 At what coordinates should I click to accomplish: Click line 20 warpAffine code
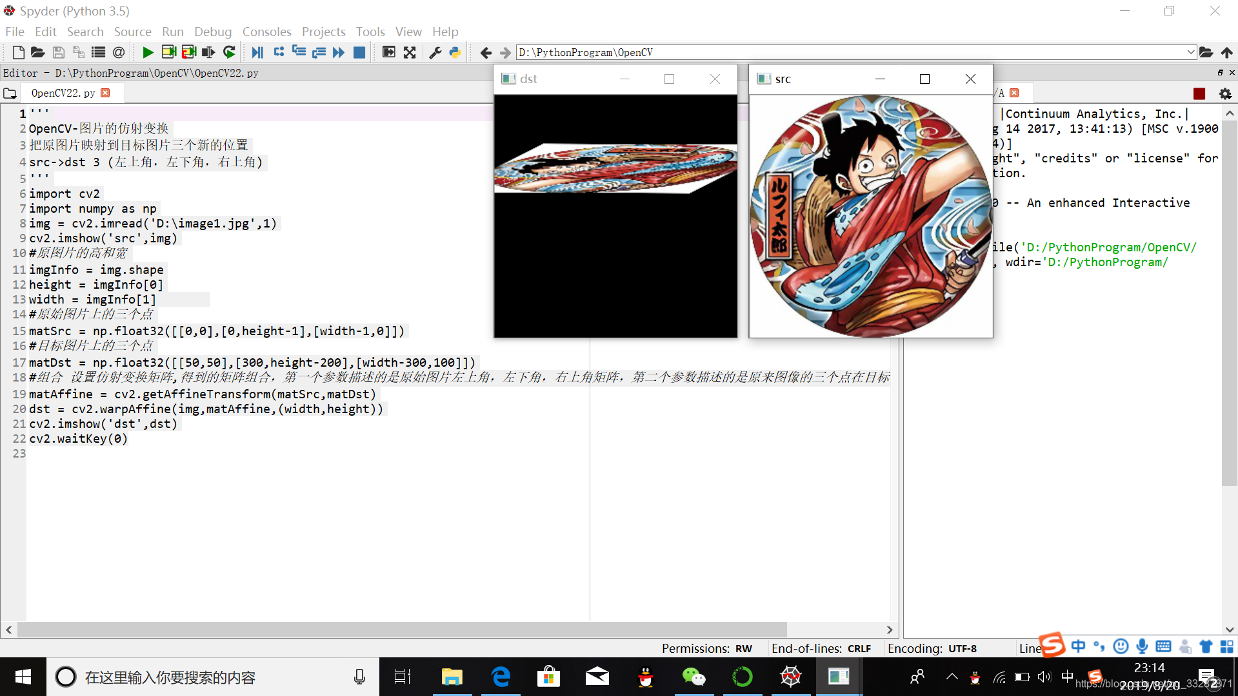(x=206, y=409)
